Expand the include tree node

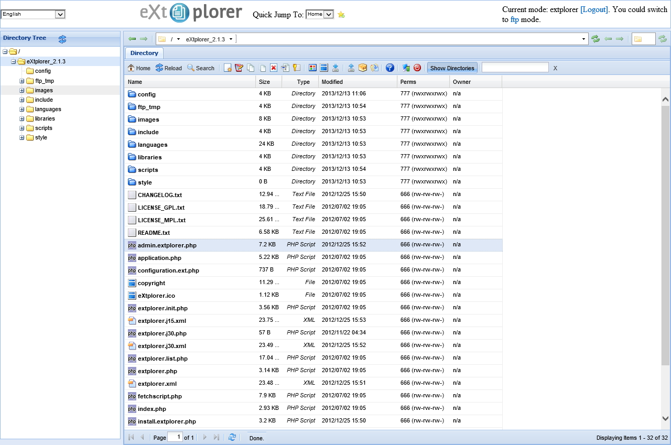coord(22,100)
